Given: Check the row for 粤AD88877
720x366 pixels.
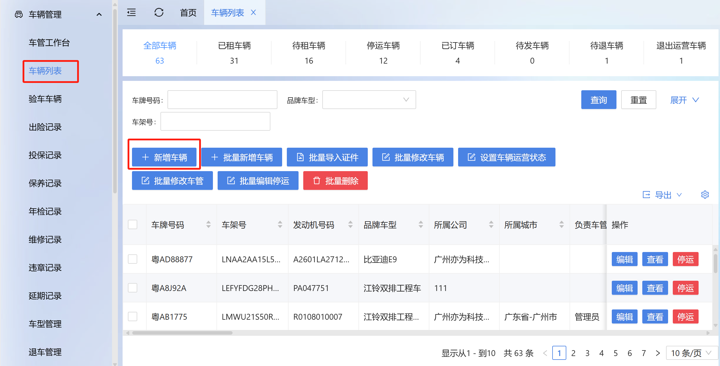Looking at the screenshot, I should [133, 259].
